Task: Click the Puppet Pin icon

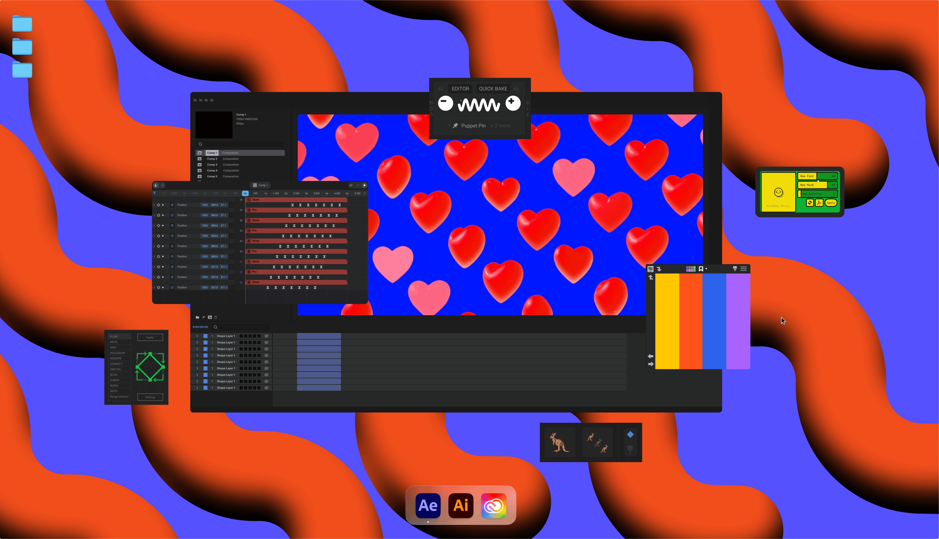Action: (x=455, y=125)
